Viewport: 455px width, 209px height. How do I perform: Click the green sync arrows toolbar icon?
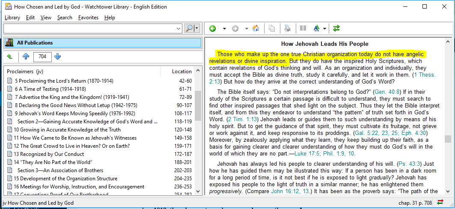pyautogui.click(x=336, y=29)
